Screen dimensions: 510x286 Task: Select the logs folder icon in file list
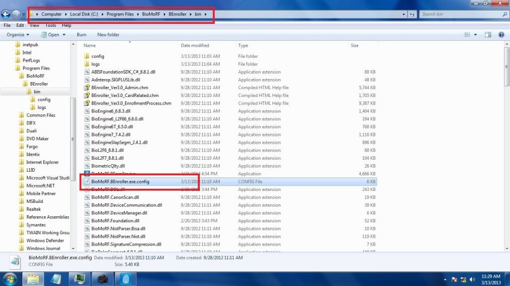click(87, 64)
